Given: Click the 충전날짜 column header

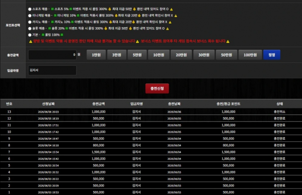Looking at the screenshot, I should (174, 104).
